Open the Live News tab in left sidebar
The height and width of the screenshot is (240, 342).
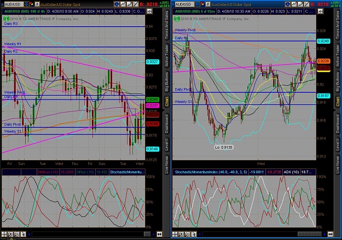(167, 165)
